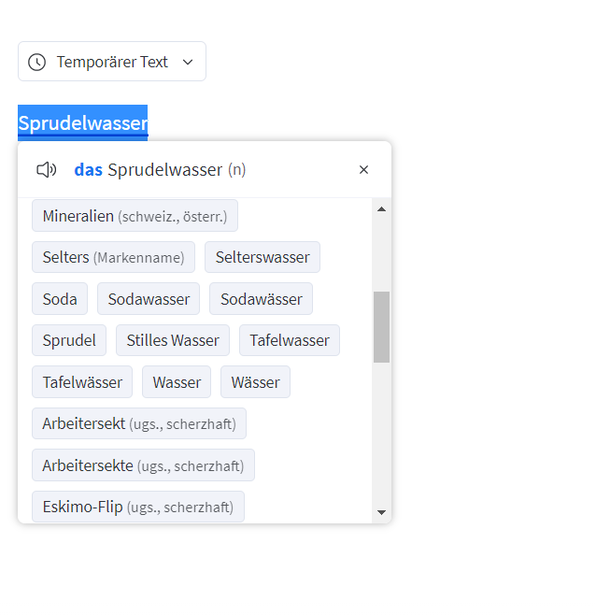
Task: Close the Sprudelwasser synonym popup
Action: pos(363,170)
